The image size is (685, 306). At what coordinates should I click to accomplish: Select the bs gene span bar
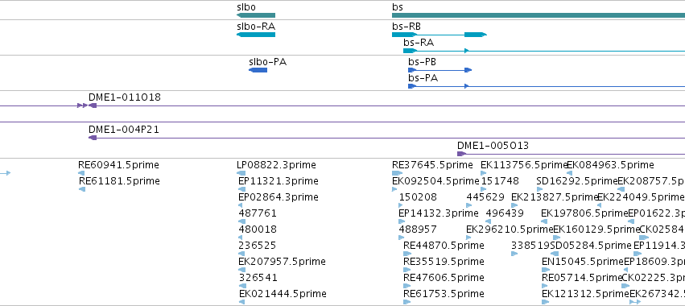tap(539, 15)
